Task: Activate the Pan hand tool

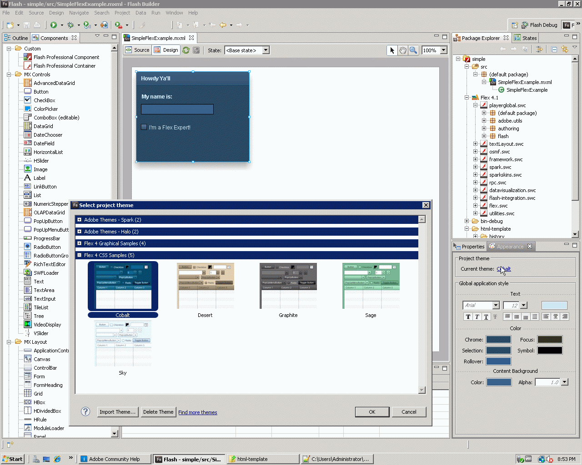Action: 402,50
